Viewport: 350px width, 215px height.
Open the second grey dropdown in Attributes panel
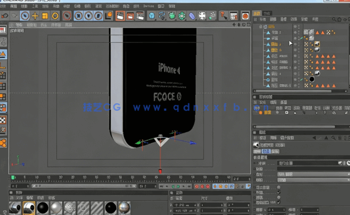click(x=313, y=180)
